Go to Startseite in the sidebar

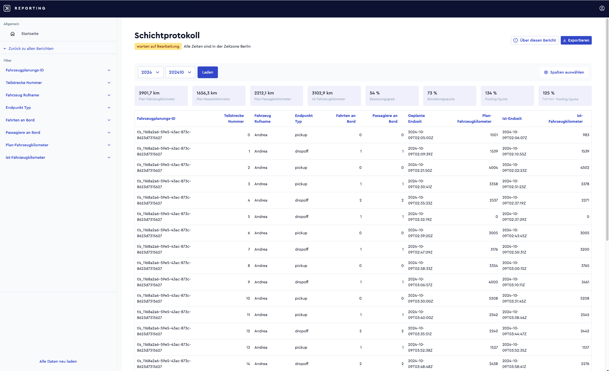(x=30, y=34)
